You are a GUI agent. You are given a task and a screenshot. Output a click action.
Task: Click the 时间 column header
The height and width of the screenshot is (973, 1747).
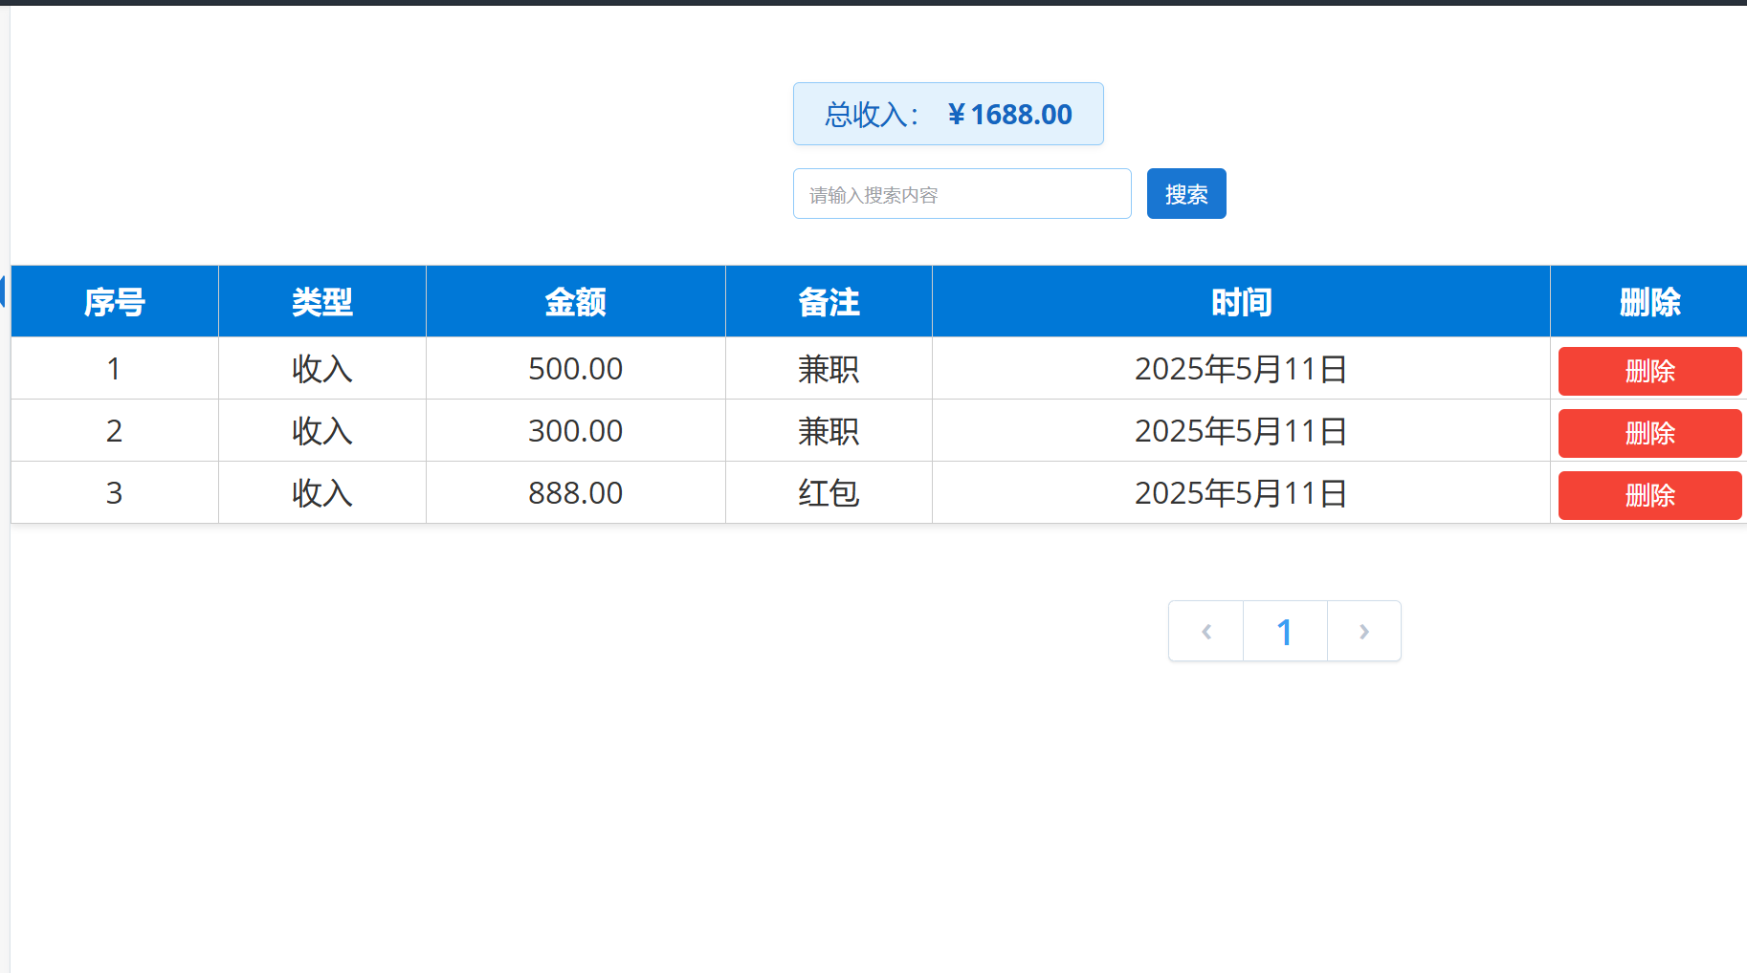pos(1242,302)
